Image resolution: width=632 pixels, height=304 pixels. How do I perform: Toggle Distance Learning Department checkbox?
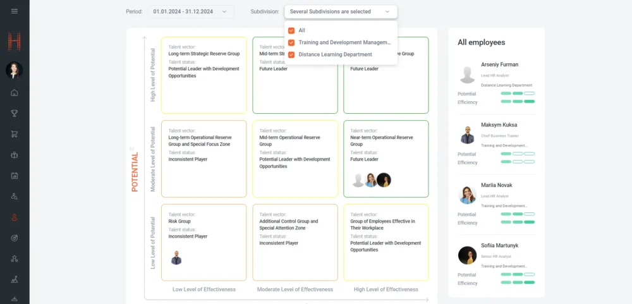pyautogui.click(x=291, y=54)
